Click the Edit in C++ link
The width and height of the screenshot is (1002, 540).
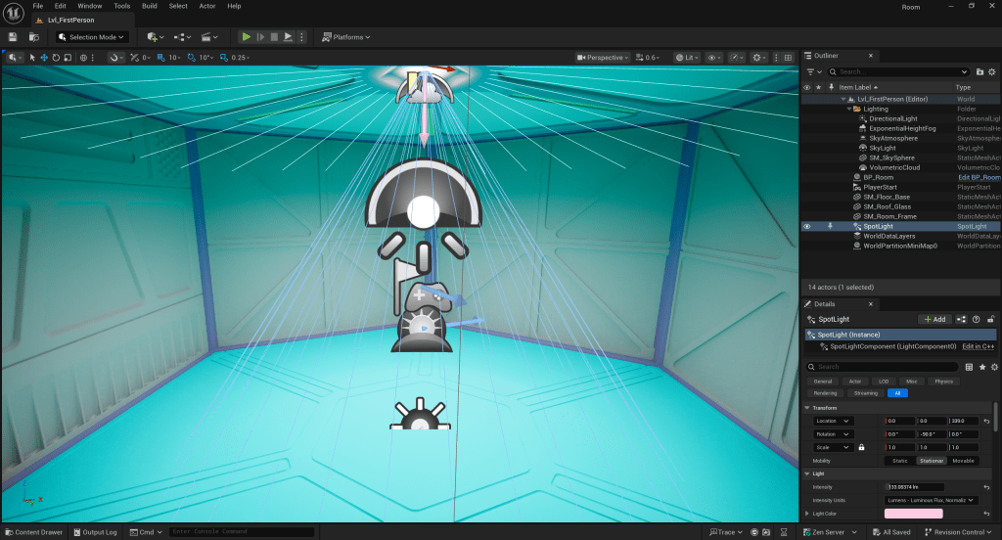[979, 346]
